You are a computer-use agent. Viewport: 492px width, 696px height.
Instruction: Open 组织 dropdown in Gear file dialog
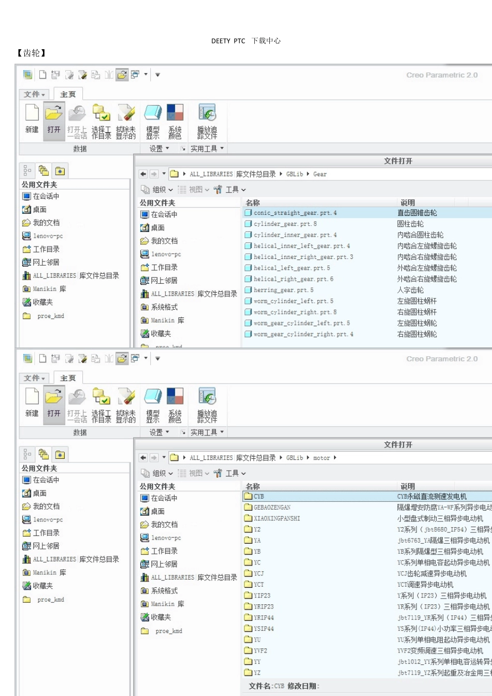(157, 190)
